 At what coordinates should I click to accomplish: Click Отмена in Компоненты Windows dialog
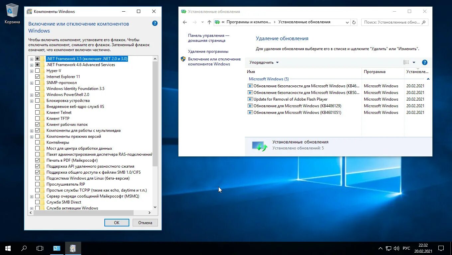(x=145, y=222)
